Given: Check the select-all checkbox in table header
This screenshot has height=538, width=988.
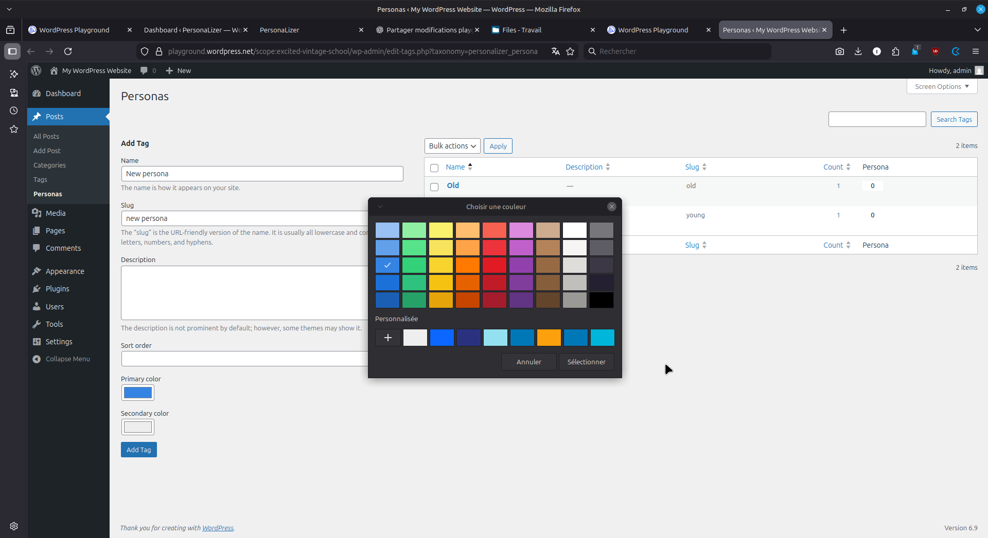Looking at the screenshot, I should (434, 168).
